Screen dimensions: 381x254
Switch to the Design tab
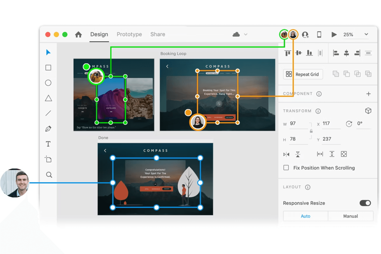[99, 34]
